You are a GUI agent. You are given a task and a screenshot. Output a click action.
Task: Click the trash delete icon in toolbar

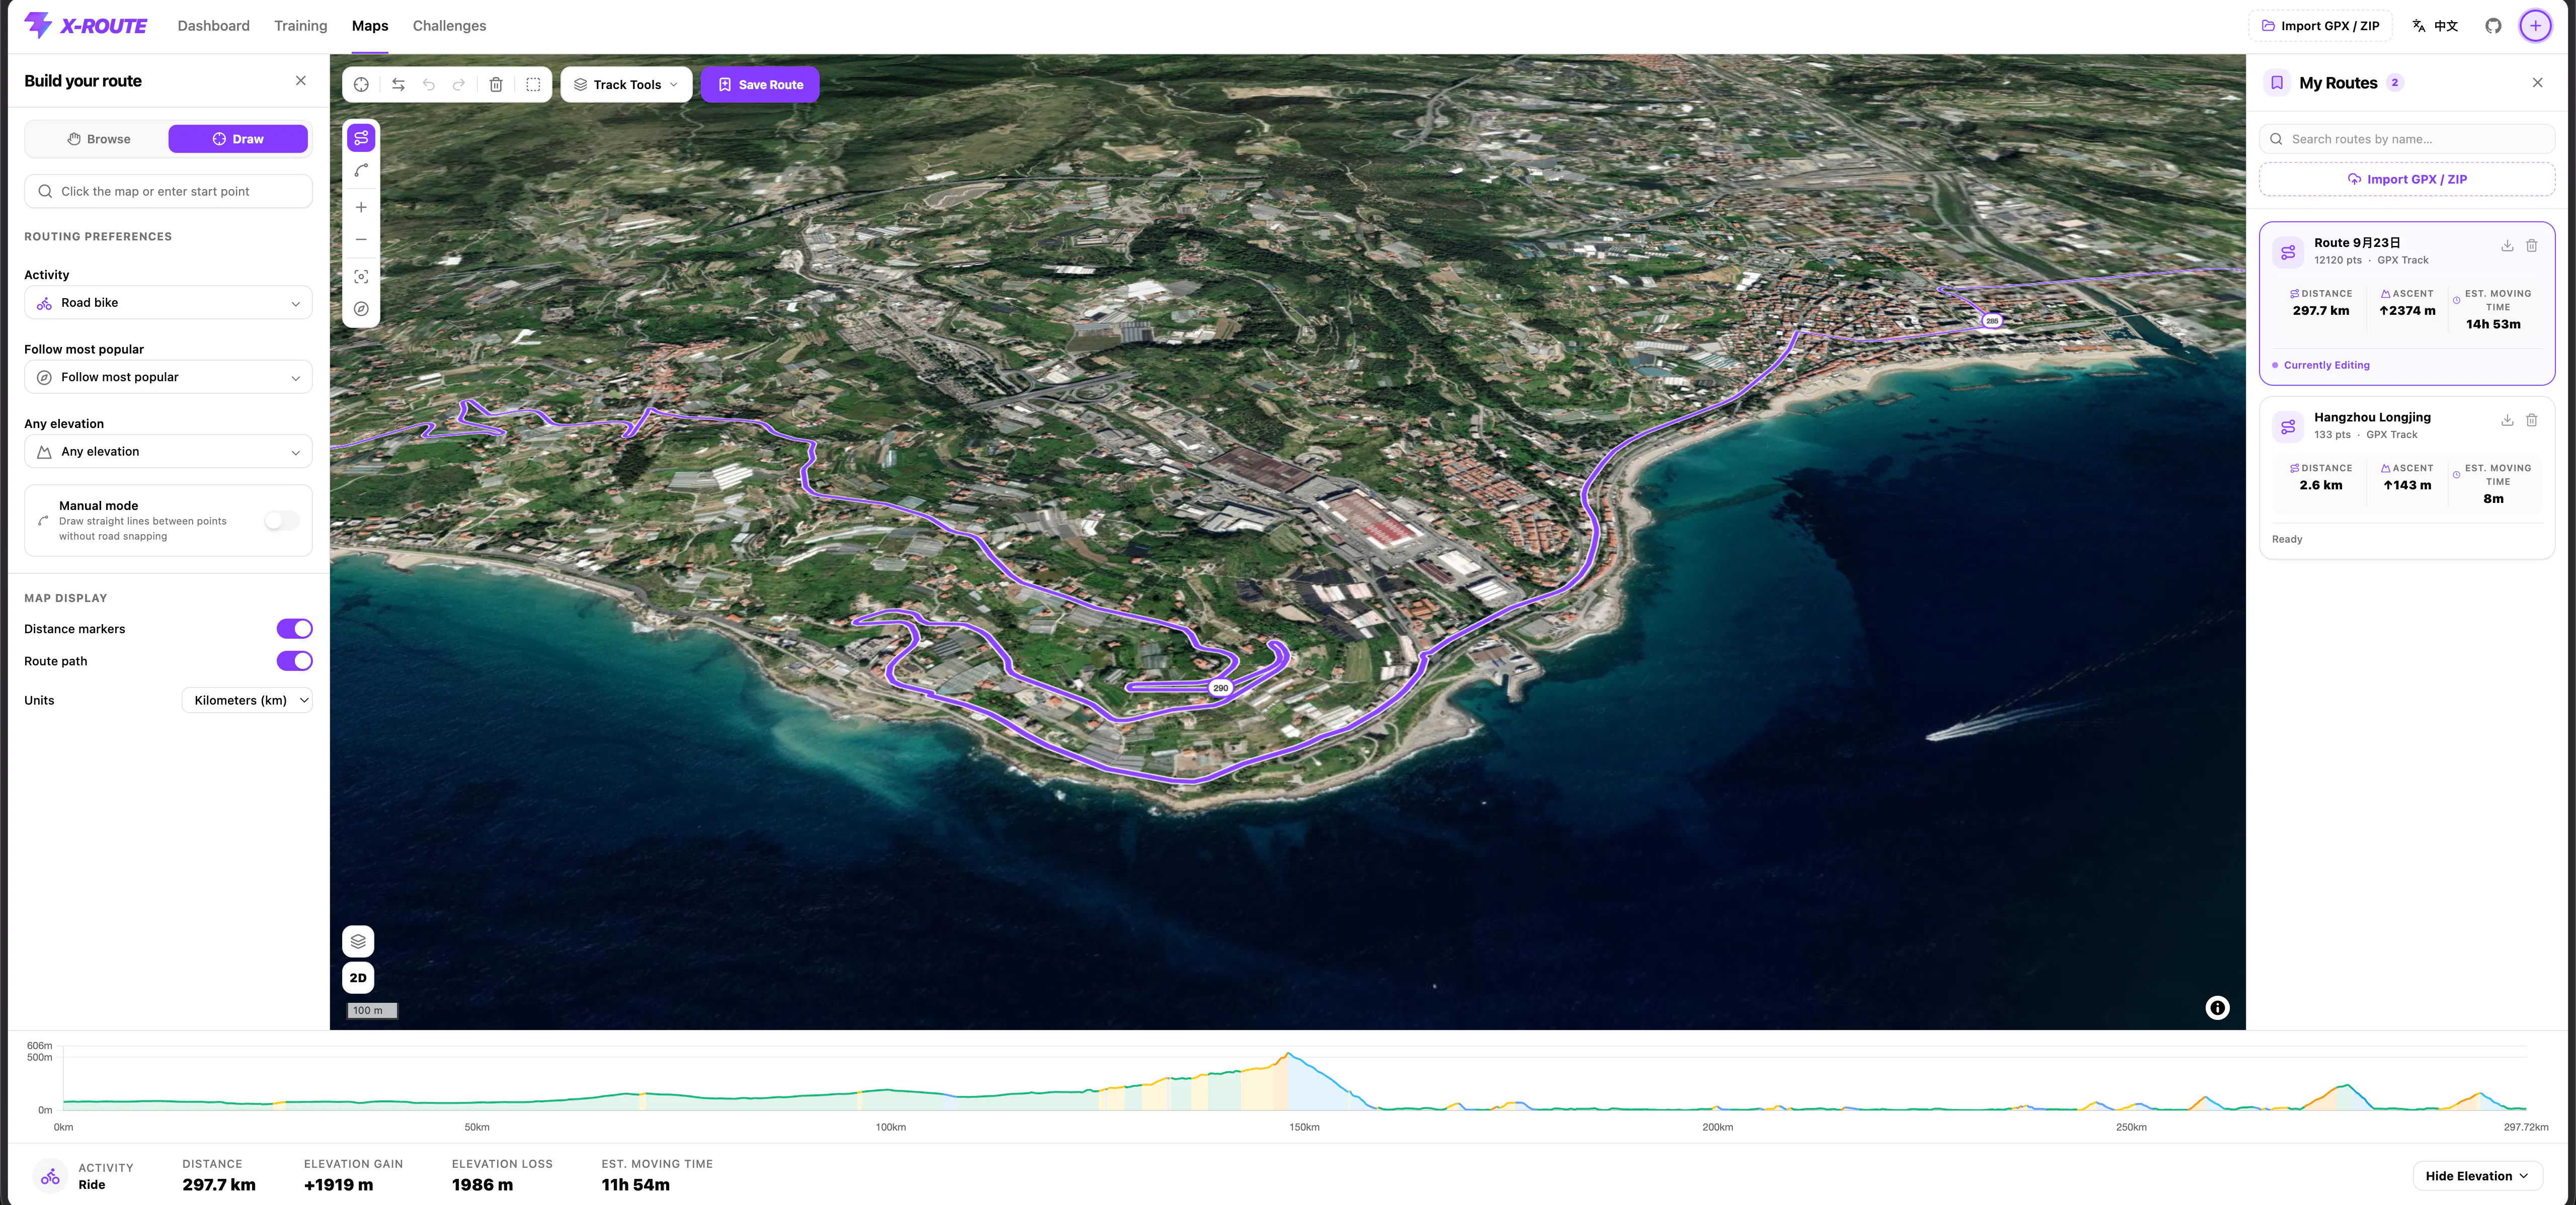coord(496,85)
